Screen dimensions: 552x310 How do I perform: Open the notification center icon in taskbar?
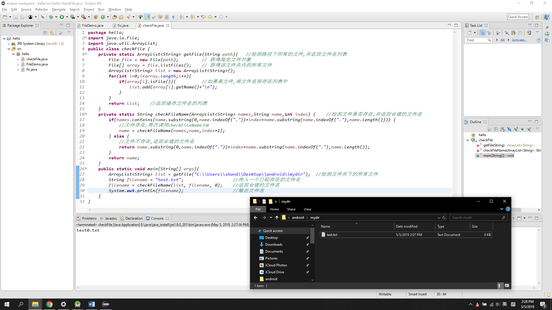[543, 305]
